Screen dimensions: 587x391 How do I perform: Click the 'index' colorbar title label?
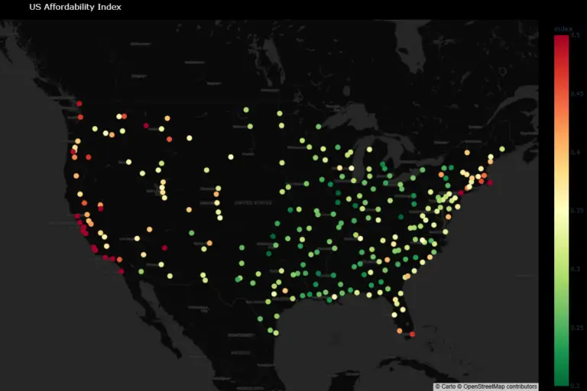click(x=563, y=29)
